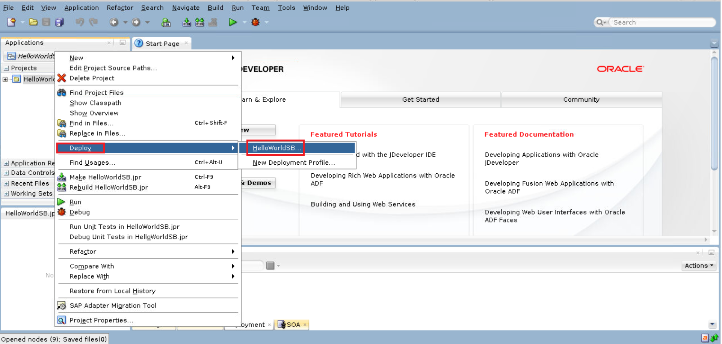Click the green Run toolbar icon
The width and height of the screenshot is (722, 344).
(x=233, y=22)
